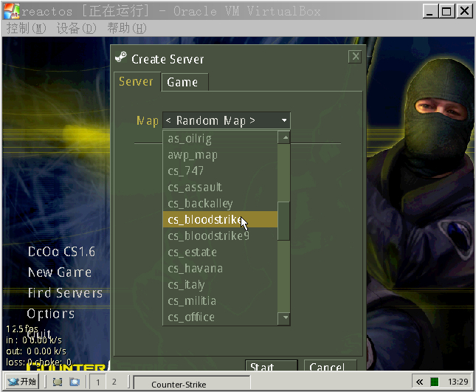
Task: Minimize the VirtualBox window
Action: [x=430, y=12]
